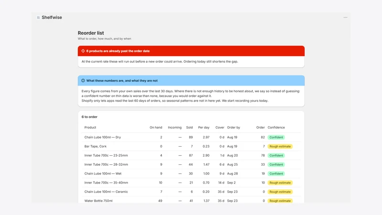Click Aug 19 order date for Chain Lube Dry
Screen dimensions: 382x215
[x=232, y=137]
